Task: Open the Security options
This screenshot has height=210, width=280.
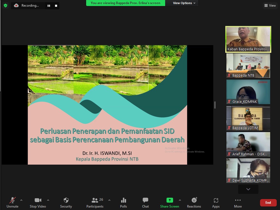Action: (66, 203)
